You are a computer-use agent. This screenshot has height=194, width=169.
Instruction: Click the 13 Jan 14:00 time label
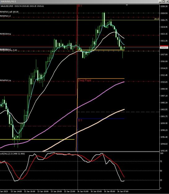click(x=16, y=192)
